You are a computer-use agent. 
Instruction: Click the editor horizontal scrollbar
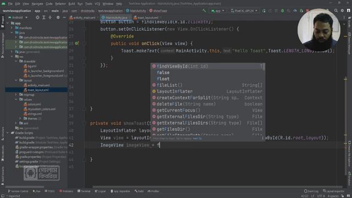[217, 187]
